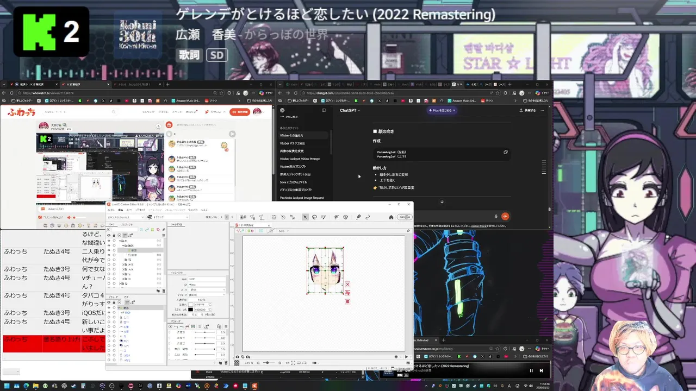
Task: Click the zoom-out magnifier below the canvas
Action: pos(258,363)
